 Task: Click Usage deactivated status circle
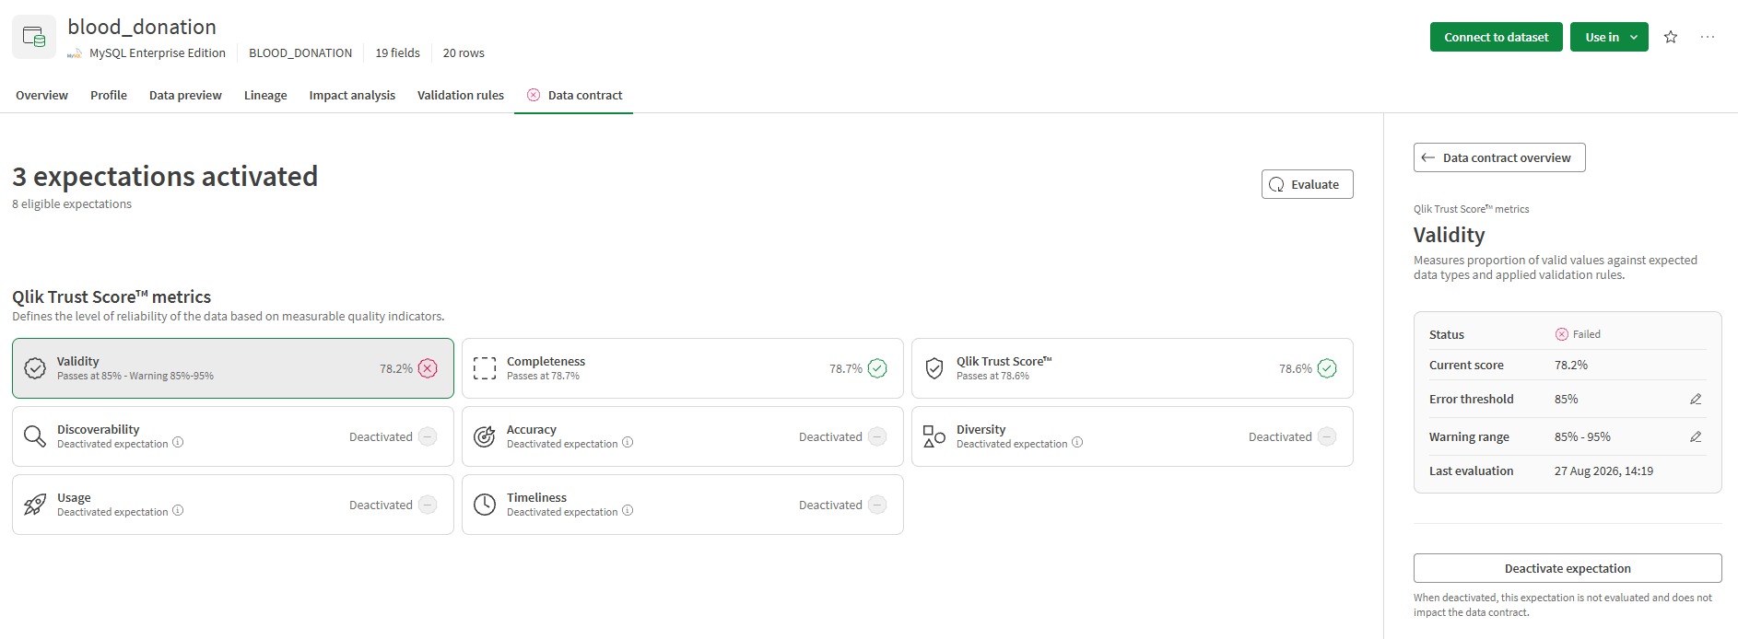point(428,505)
